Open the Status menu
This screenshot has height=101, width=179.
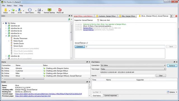click(9, 6)
